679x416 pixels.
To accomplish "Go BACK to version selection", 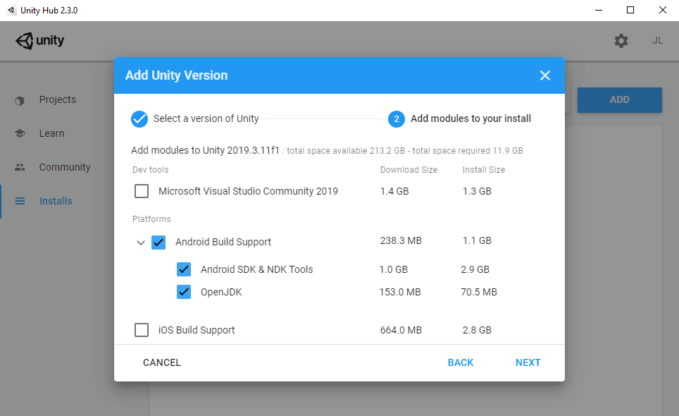I will coord(461,362).
